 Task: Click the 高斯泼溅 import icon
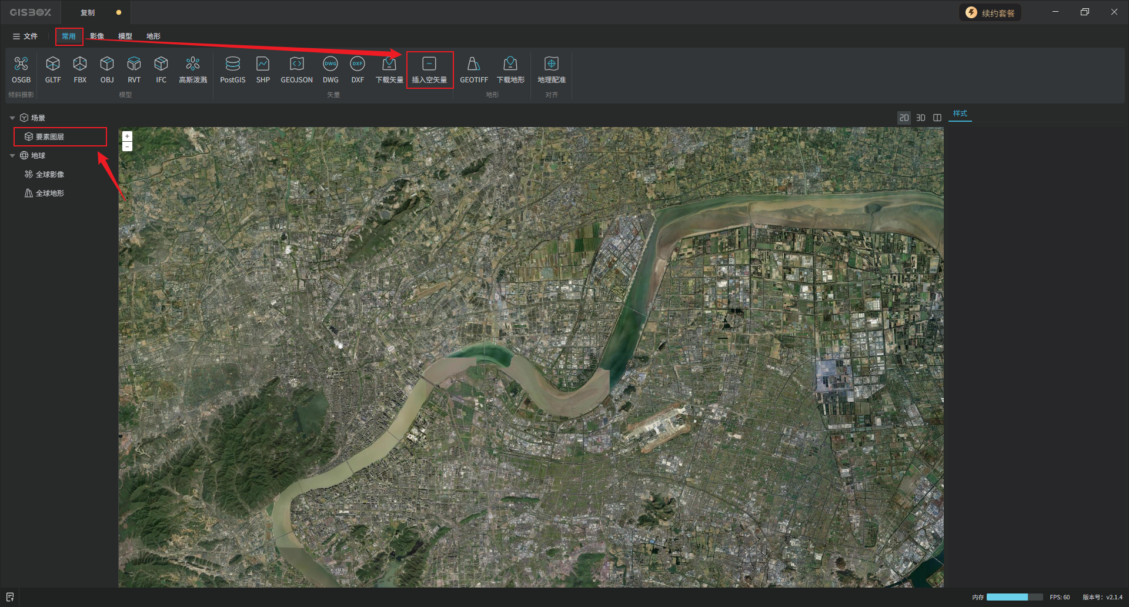pos(193,69)
